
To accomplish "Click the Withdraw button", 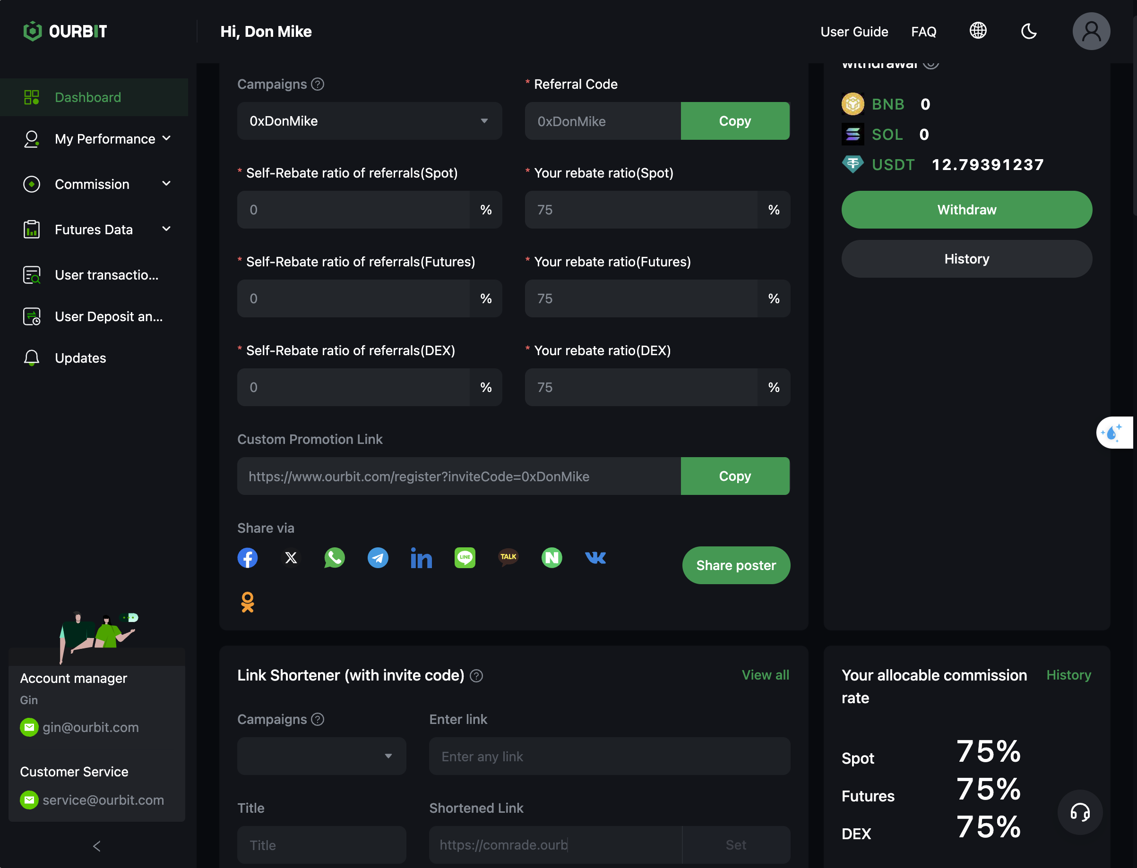I will tap(966, 209).
